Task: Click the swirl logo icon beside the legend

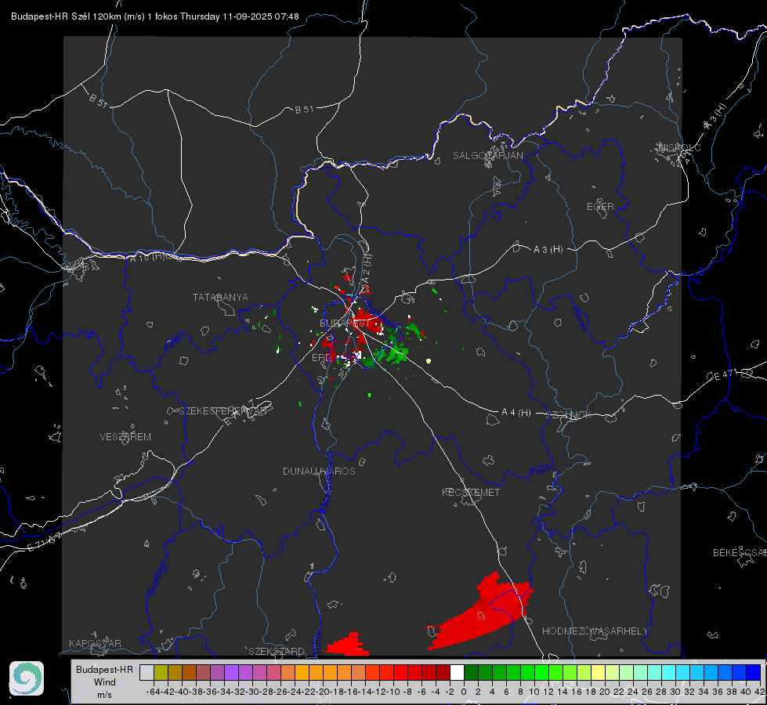Action: point(27,678)
